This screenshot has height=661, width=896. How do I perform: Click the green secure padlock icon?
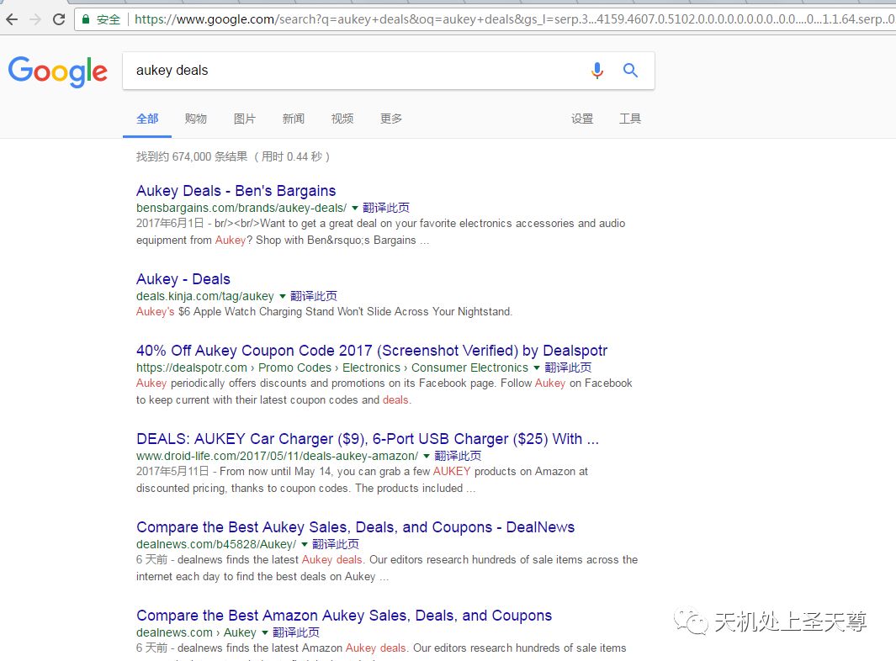86,19
